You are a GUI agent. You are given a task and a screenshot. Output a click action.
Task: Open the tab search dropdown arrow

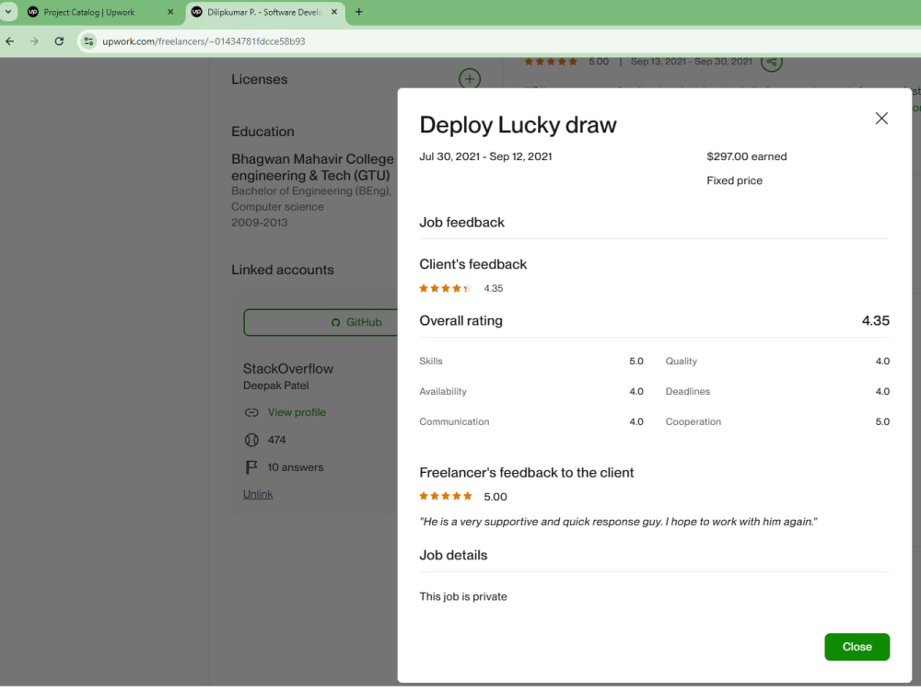(8, 12)
